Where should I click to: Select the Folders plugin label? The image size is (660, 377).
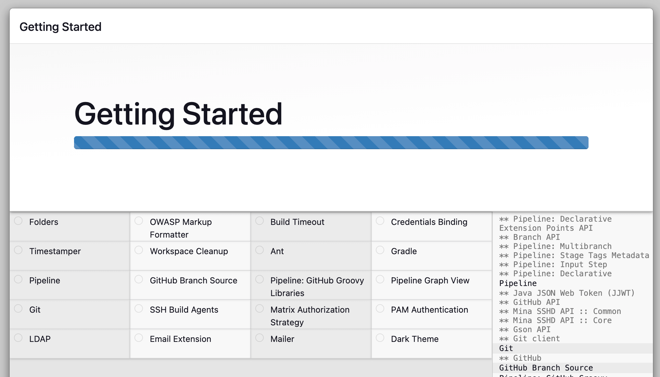click(x=44, y=222)
